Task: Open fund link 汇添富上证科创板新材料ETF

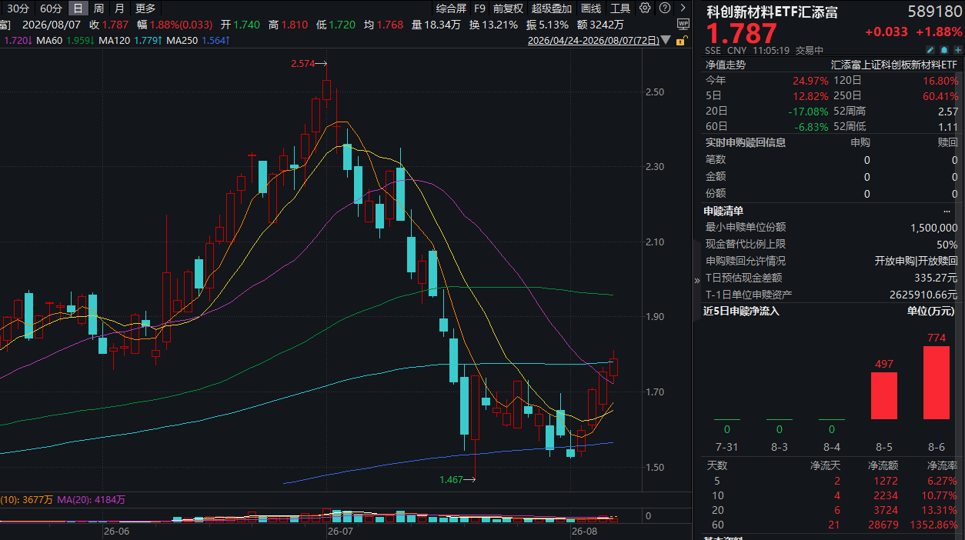Action: tap(894, 65)
